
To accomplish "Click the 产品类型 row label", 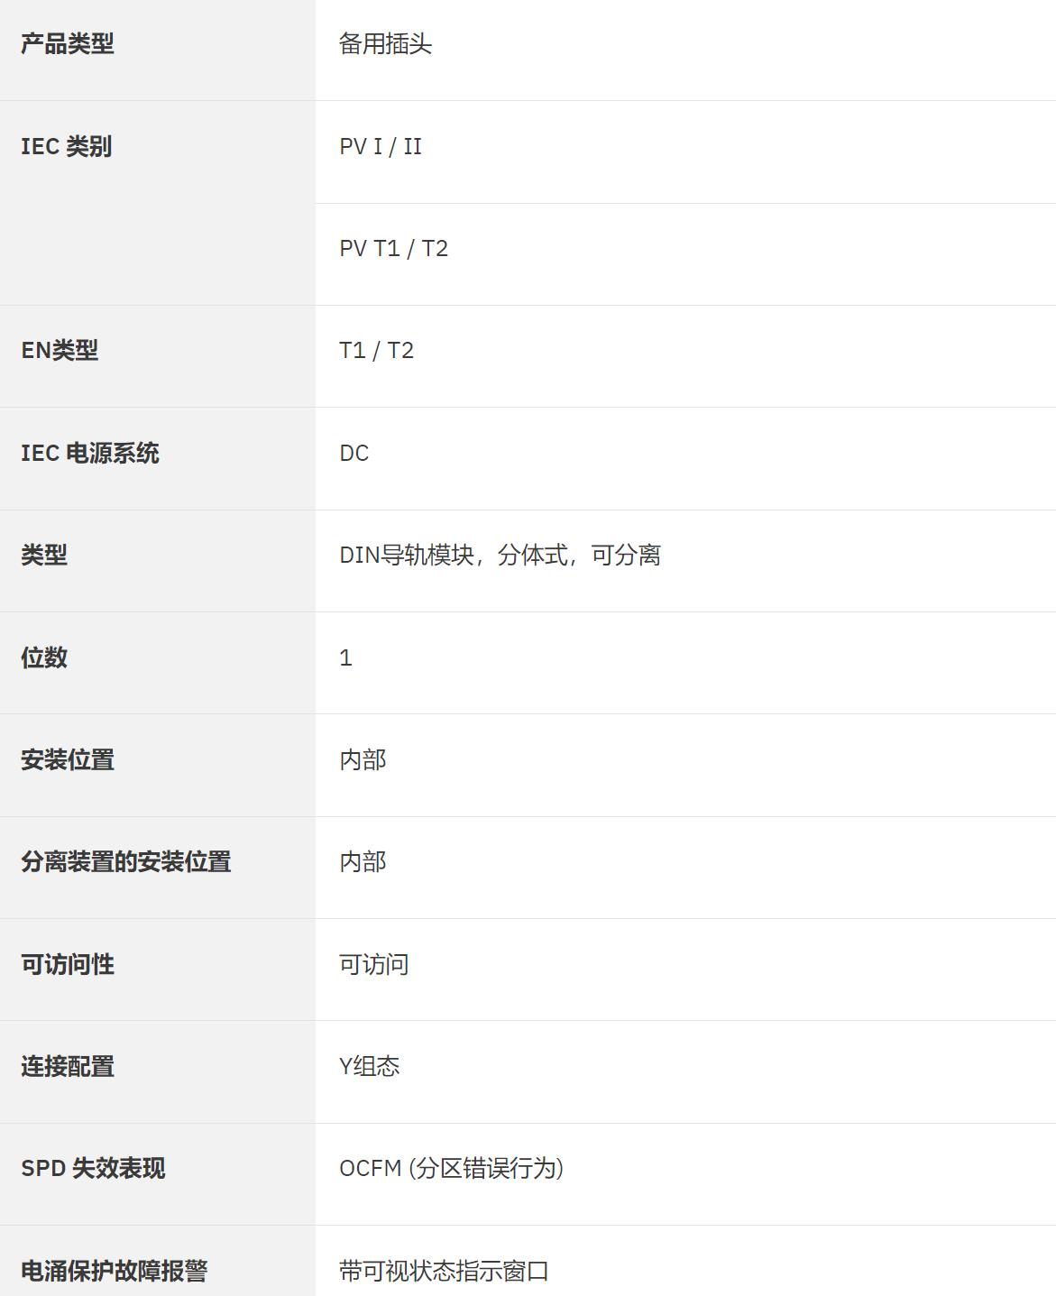I will (68, 43).
